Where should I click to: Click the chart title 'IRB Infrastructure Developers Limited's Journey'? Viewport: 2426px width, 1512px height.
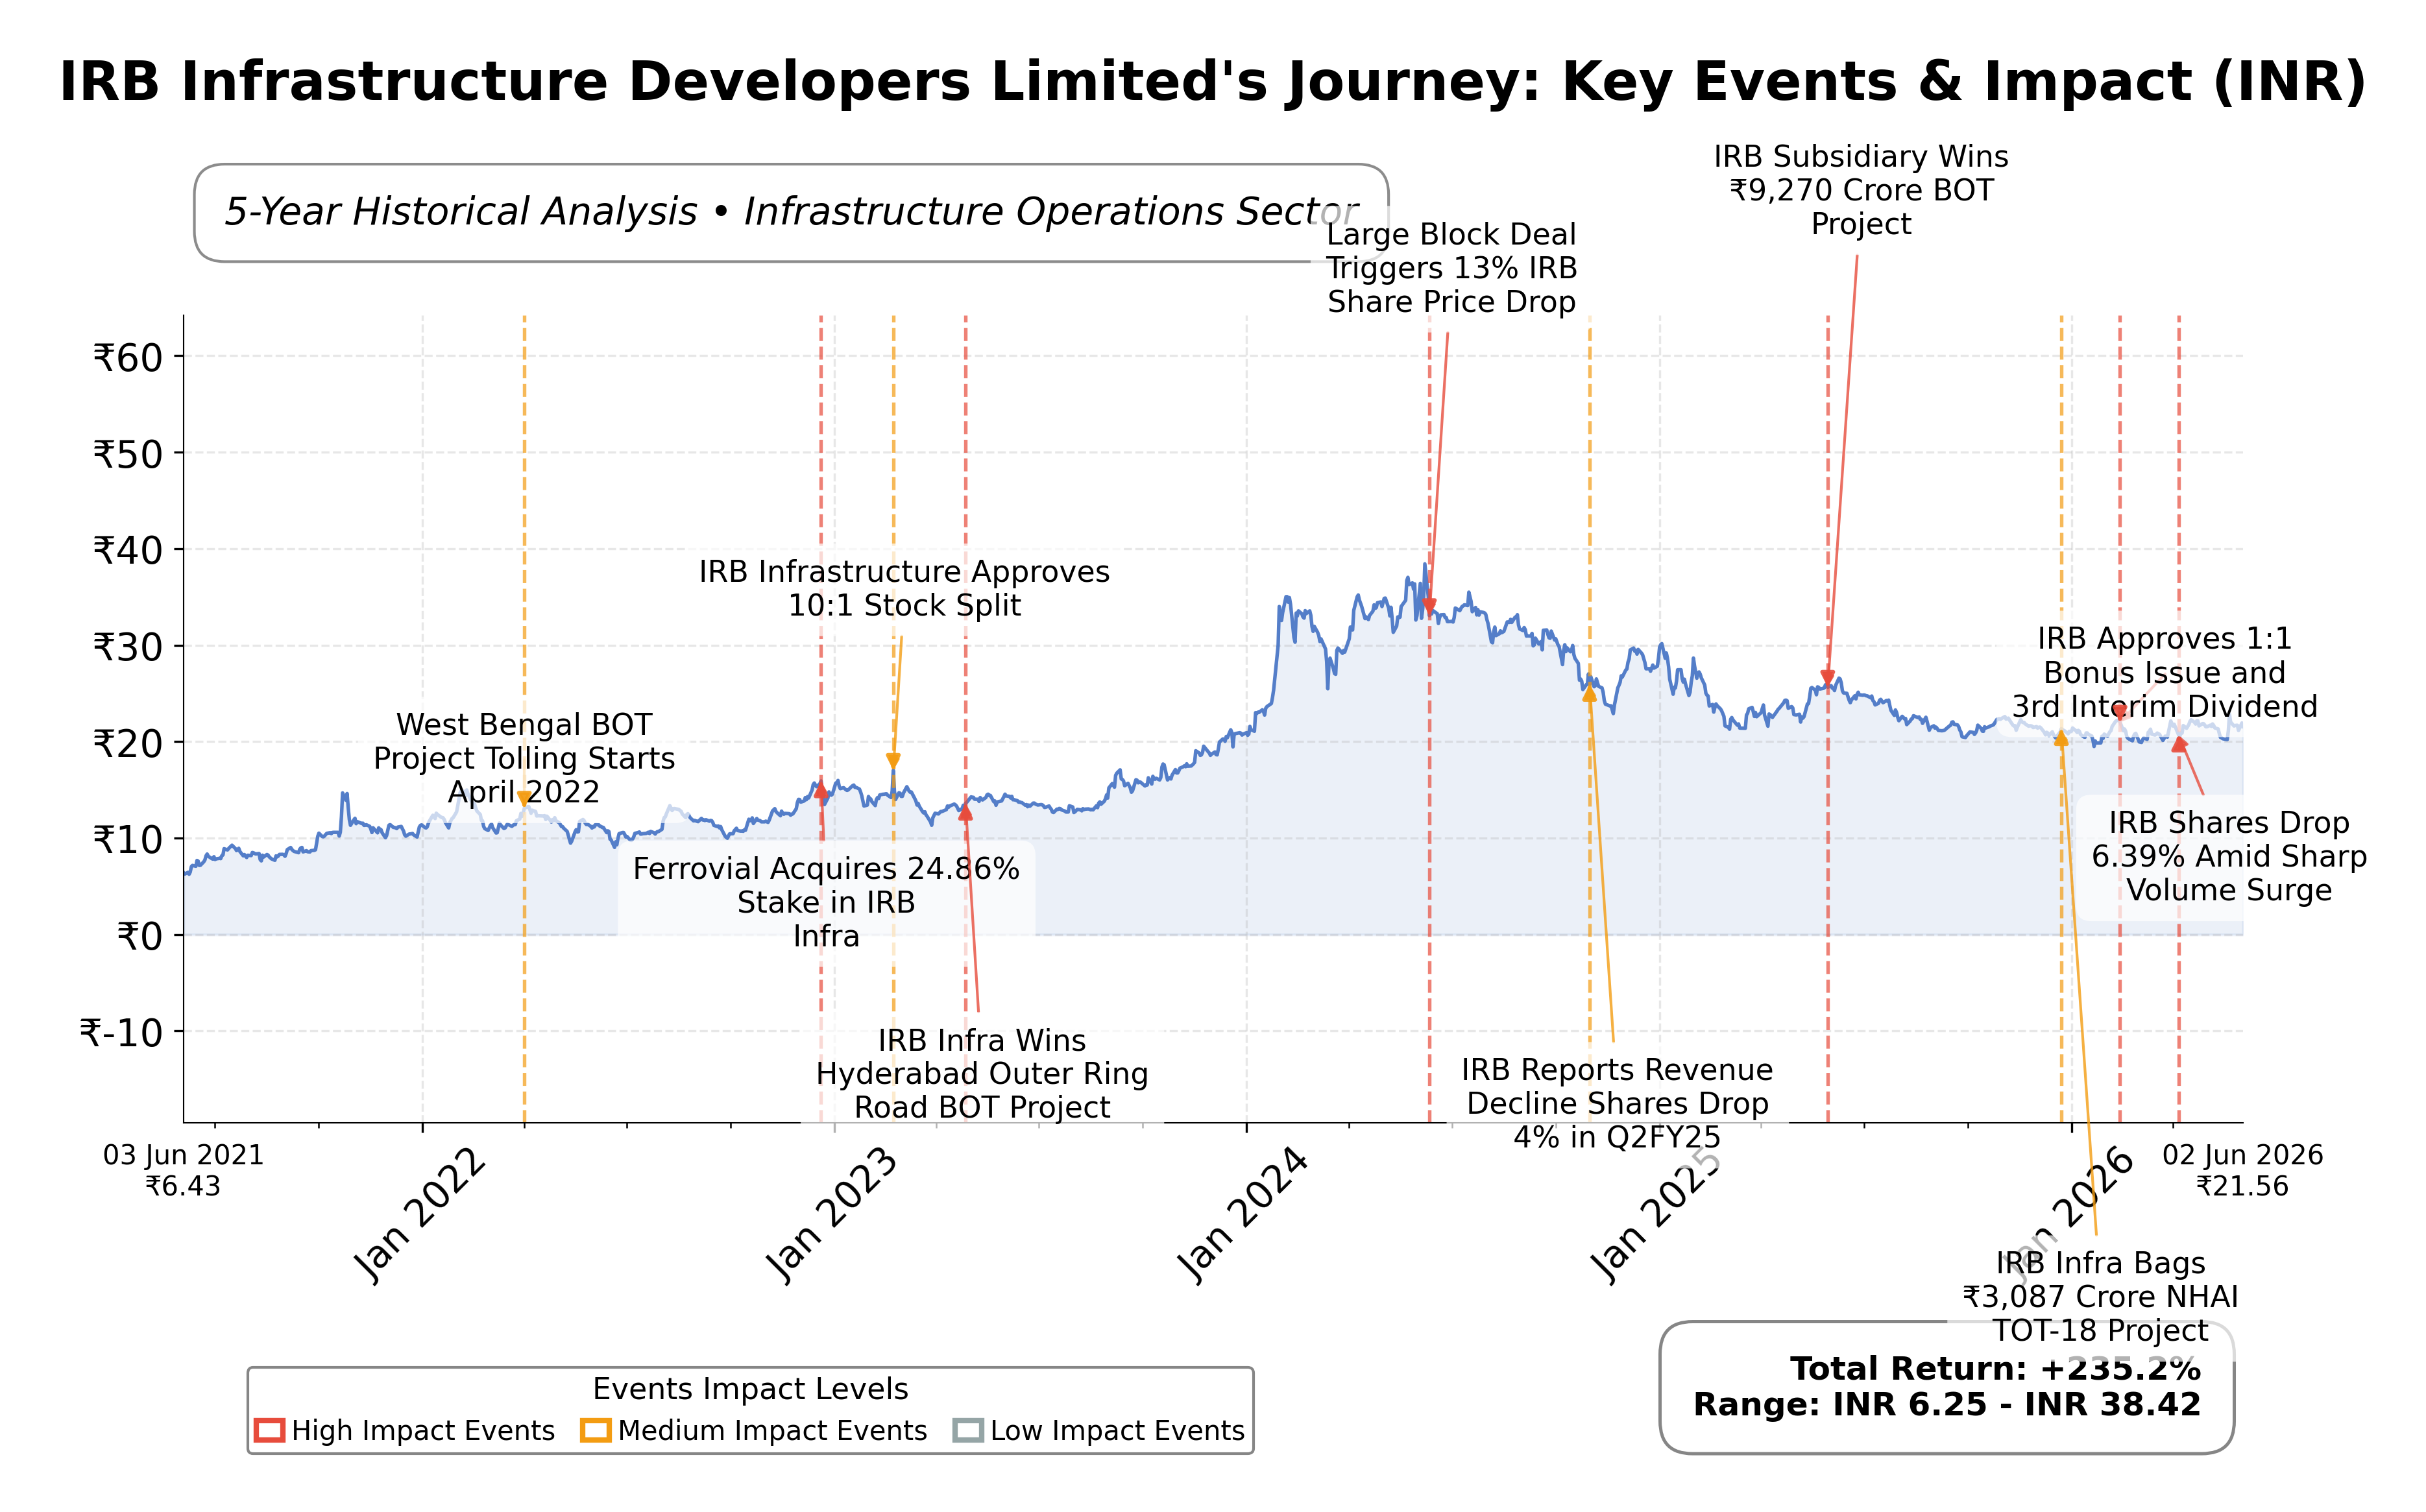(1213, 82)
